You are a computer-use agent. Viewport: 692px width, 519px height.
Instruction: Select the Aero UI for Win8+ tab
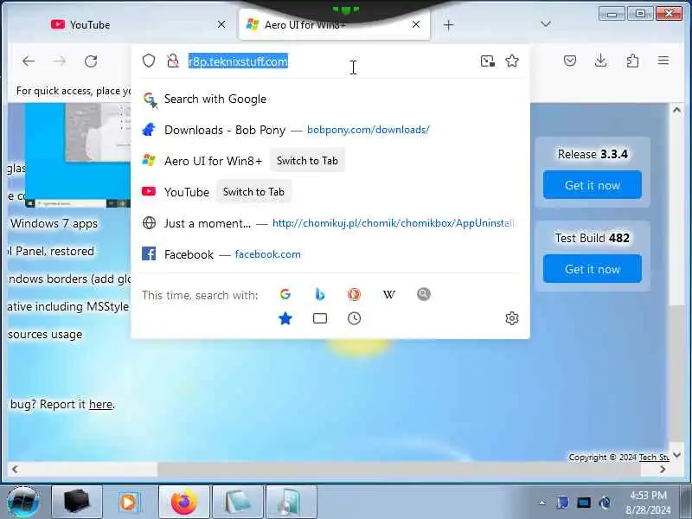tap(334, 25)
